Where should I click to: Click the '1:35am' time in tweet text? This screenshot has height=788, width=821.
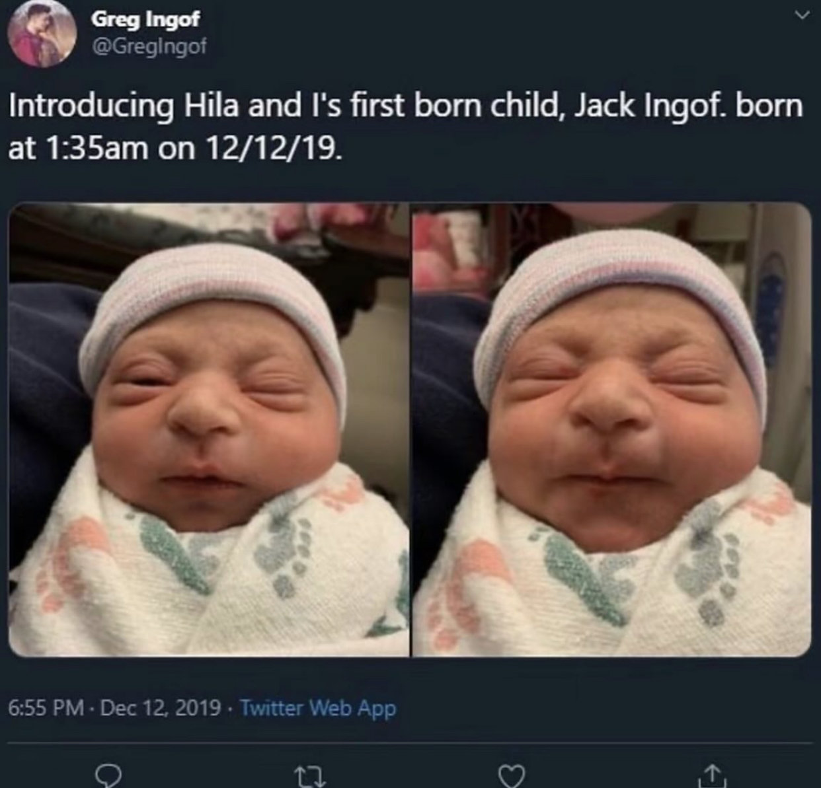(x=96, y=148)
